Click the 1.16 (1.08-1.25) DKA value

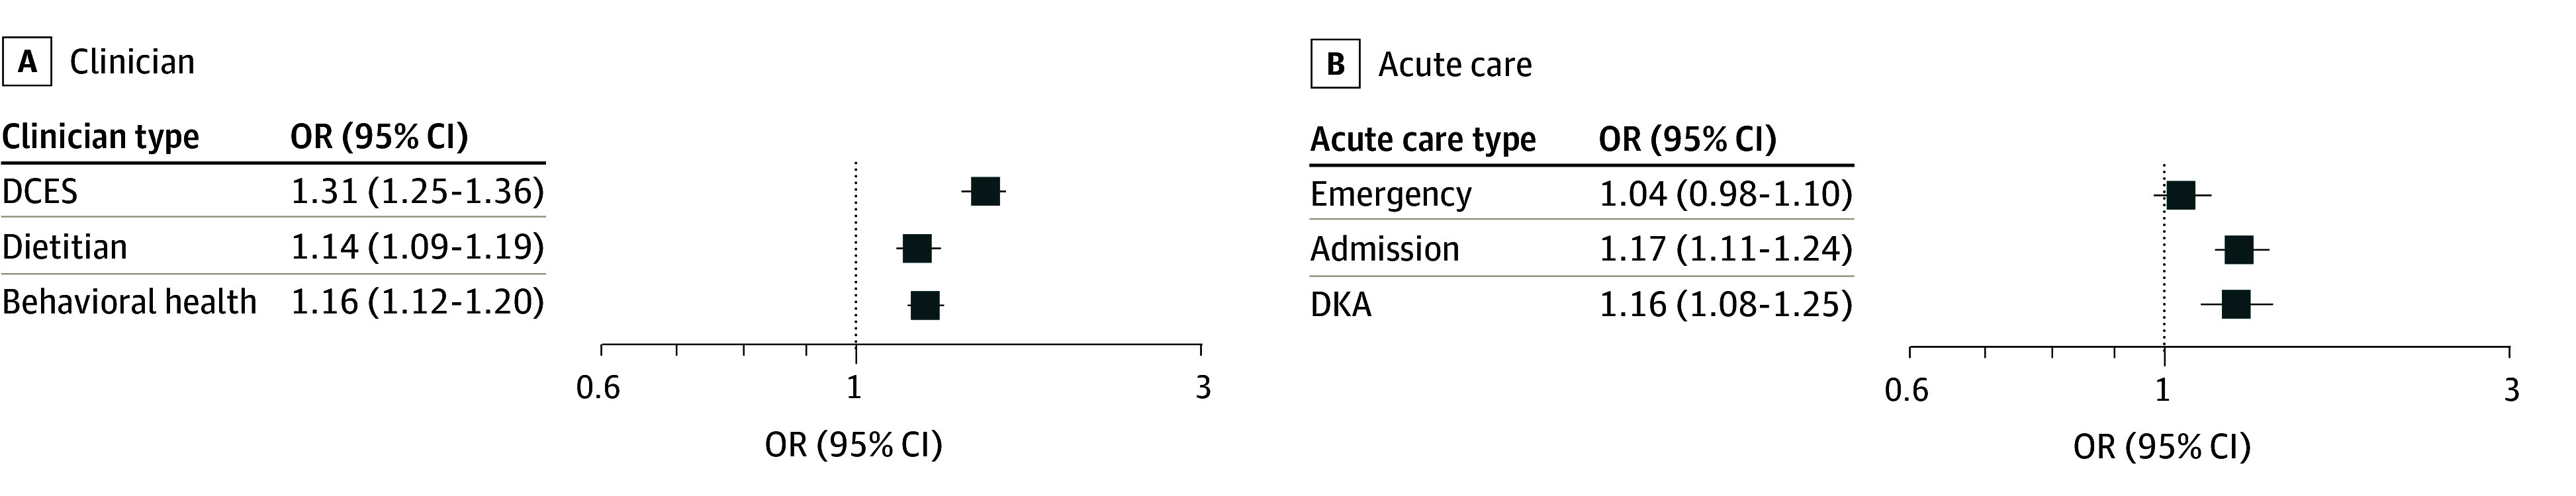(x=1726, y=304)
